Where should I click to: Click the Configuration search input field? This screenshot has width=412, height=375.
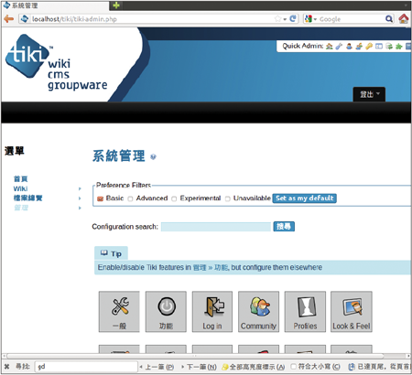pyautogui.click(x=216, y=227)
